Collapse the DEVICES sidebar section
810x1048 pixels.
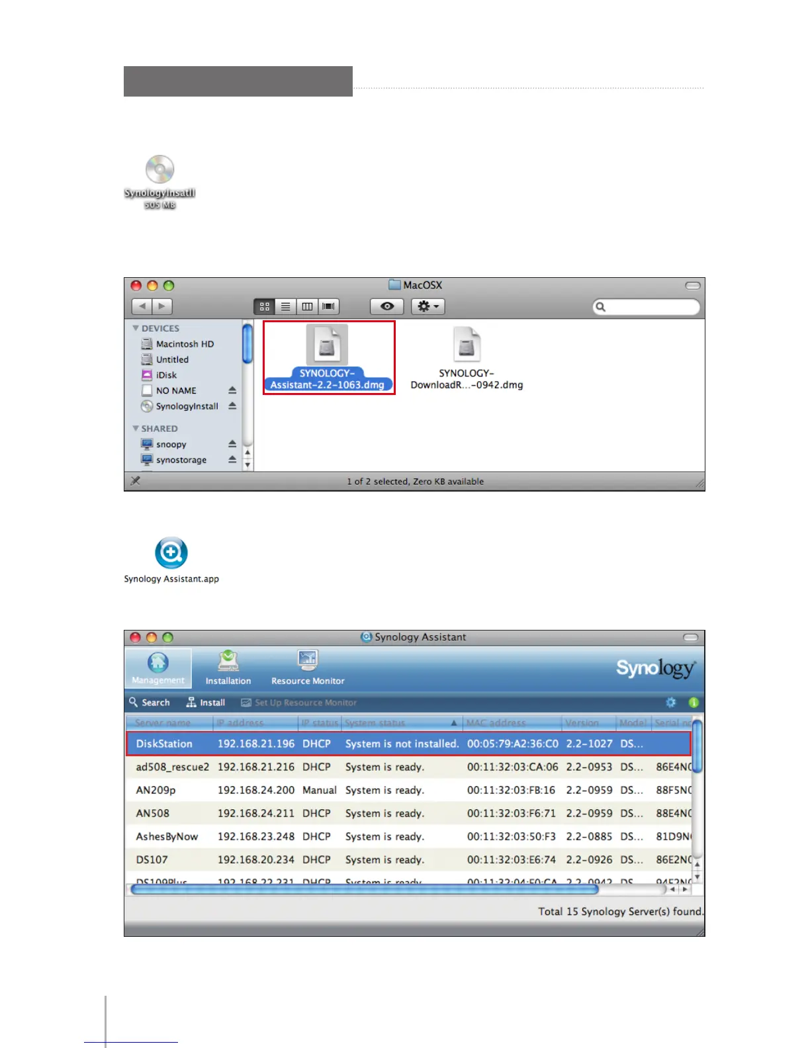click(136, 328)
